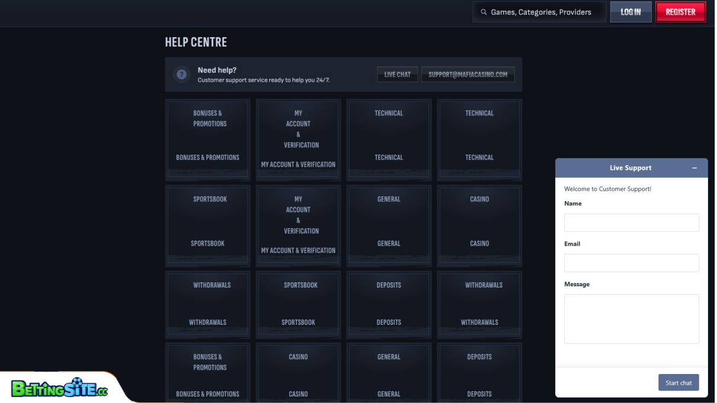Click the Email field in Live Support
This screenshot has width=717, height=403.
point(631,263)
